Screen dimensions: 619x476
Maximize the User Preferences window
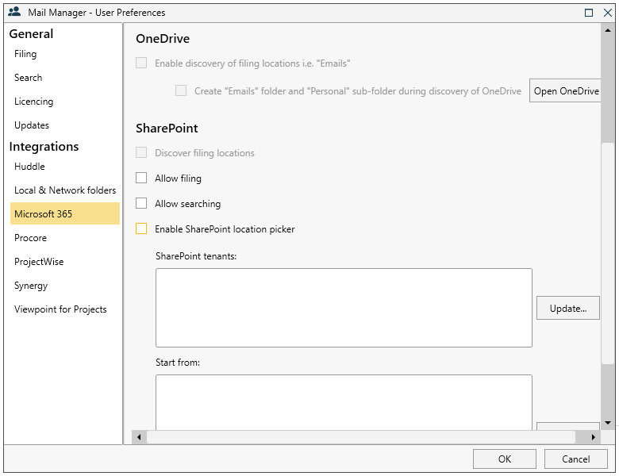pyautogui.click(x=589, y=13)
